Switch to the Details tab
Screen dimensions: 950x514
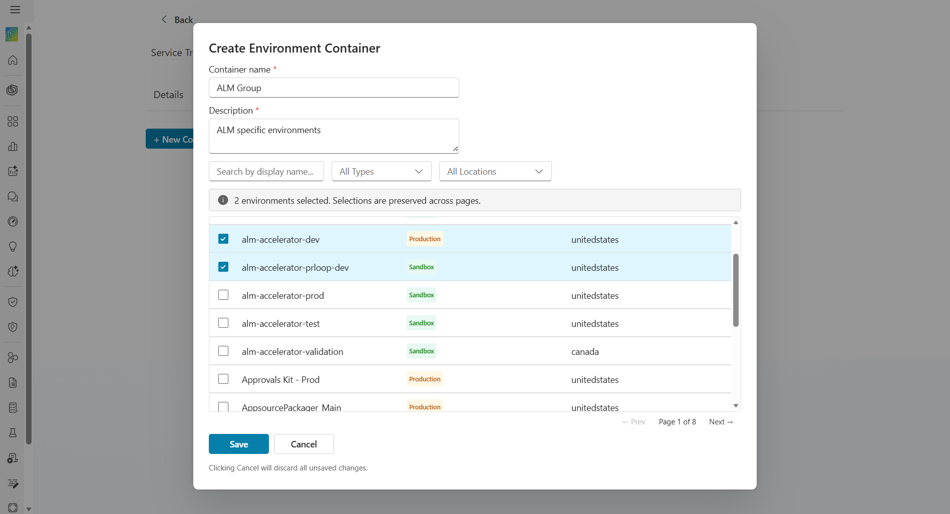pyautogui.click(x=168, y=95)
